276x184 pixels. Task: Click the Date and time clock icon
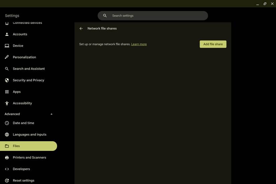tap(7, 123)
